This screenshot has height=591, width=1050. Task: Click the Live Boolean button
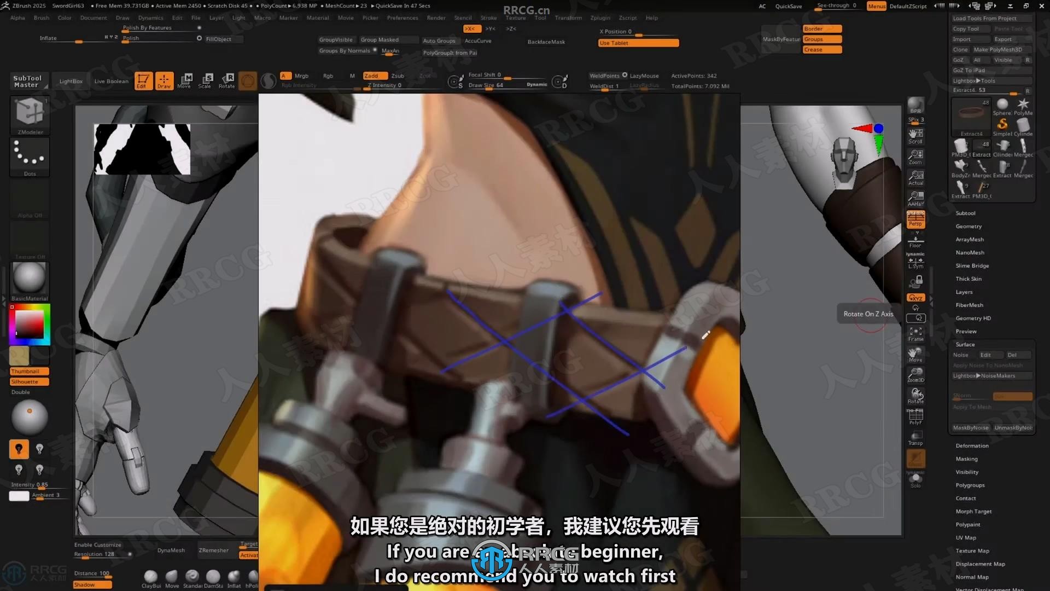tap(111, 81)
